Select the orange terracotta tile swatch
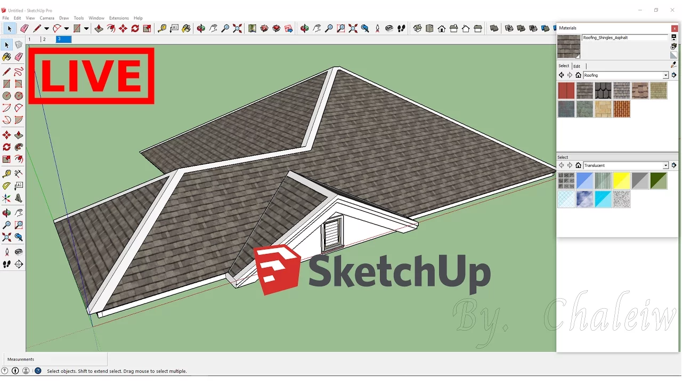This screenshot has width=682, height=384. [x=621, y=109]
